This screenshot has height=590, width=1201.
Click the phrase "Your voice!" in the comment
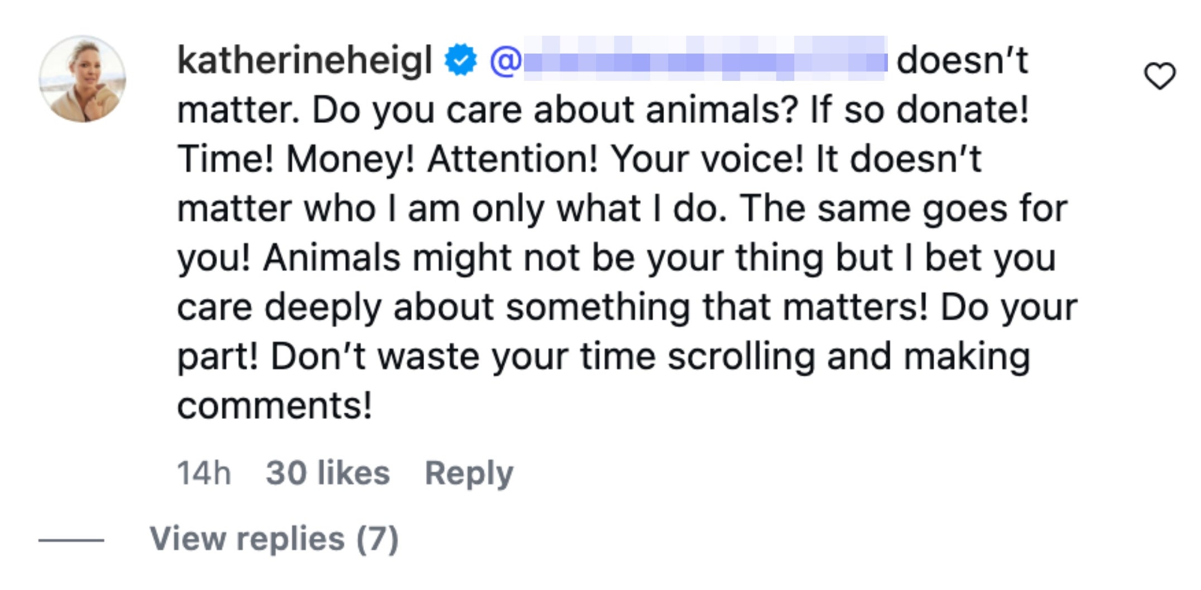coord(707,159)
